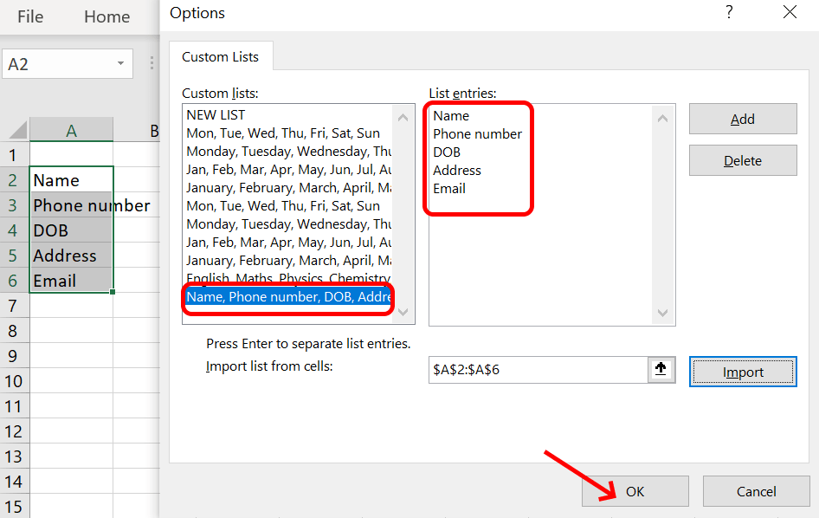Switch to the Home ribbon tab

coord(107,16)
